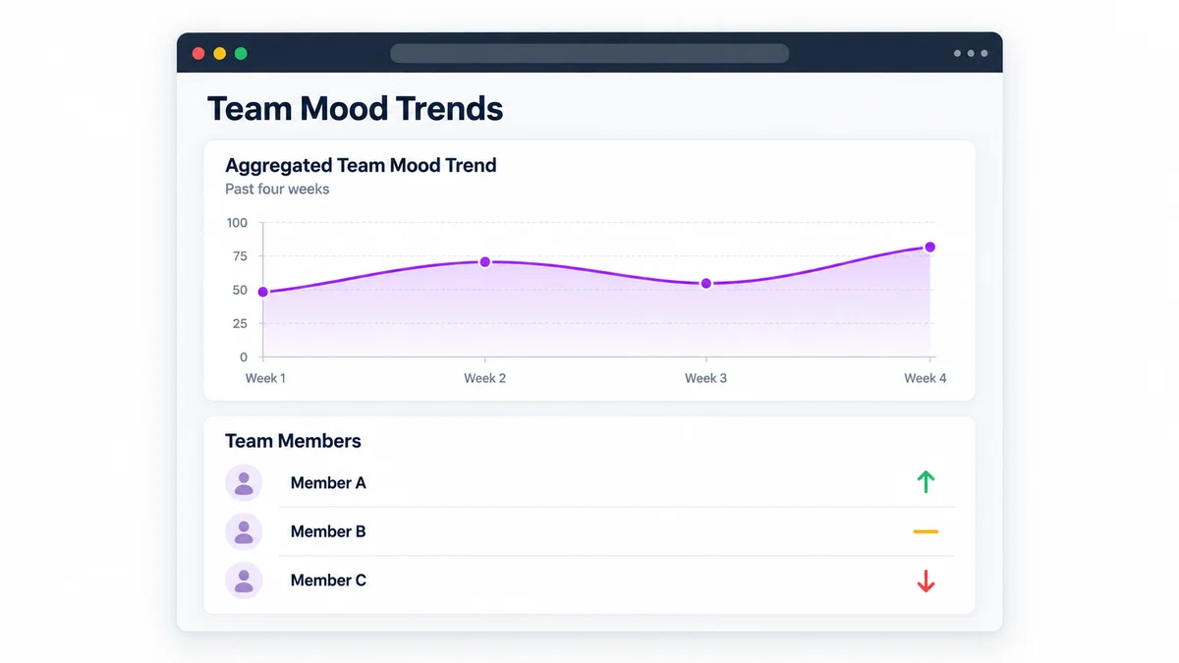Select the Week 1 data point on chart
This screenshot has width=1179, height=663.
point(262,292)
